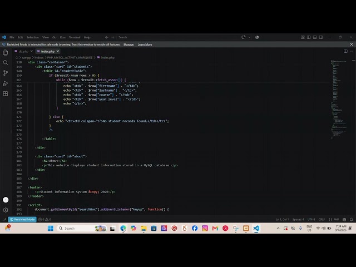Open the Selection menu
The width and height of the screenshot is (356, 267).
pos(32,37)
